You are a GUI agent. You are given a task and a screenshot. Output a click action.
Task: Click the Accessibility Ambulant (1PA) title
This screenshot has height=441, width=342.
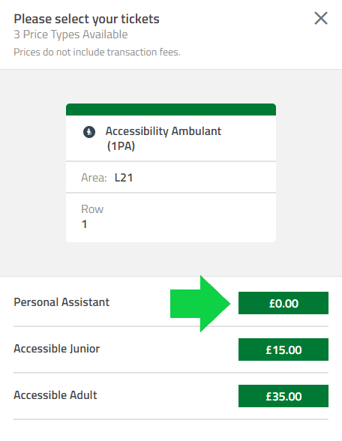tap(163, 138)
